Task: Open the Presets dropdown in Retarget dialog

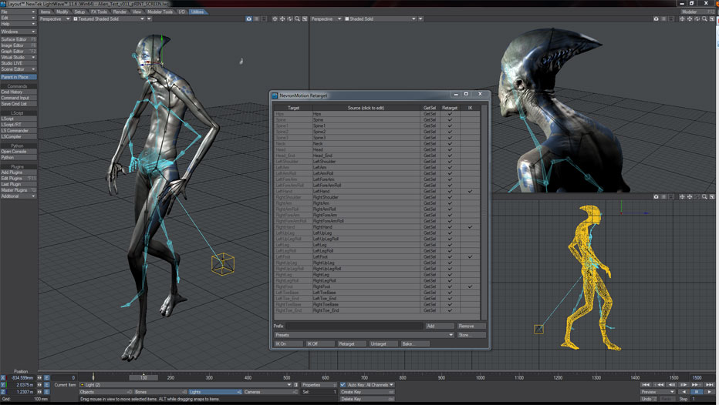Action: coord(363,335)
